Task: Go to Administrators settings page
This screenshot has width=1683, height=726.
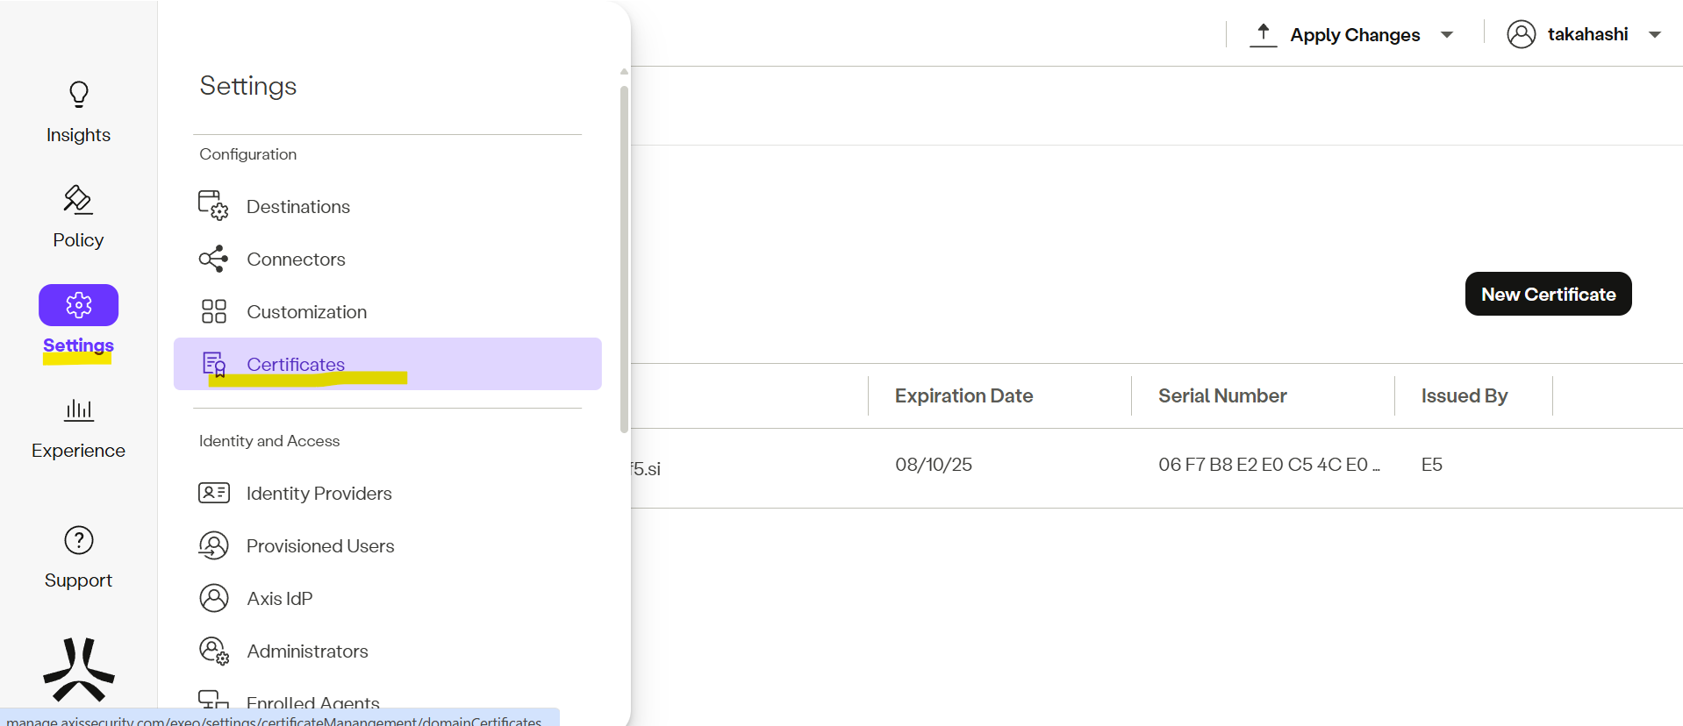Action: point(307,651)
